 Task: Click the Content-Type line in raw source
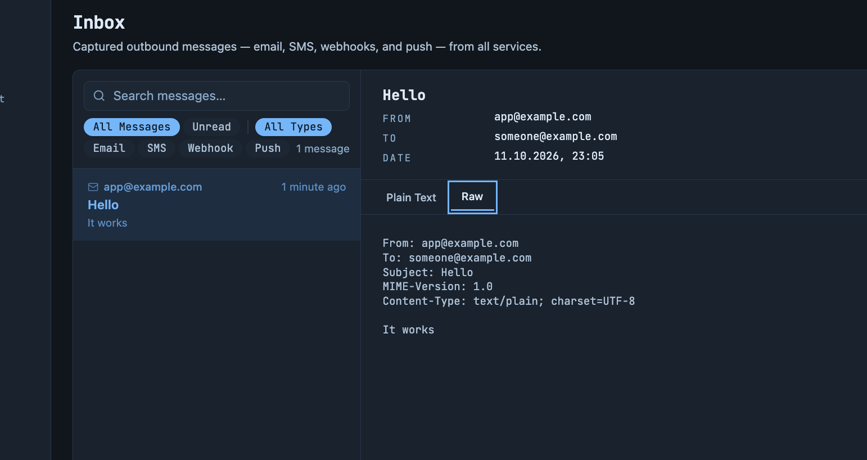[509, 301]
